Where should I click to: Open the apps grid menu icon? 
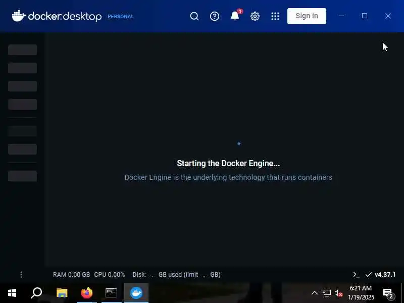[x=275, y=16]
